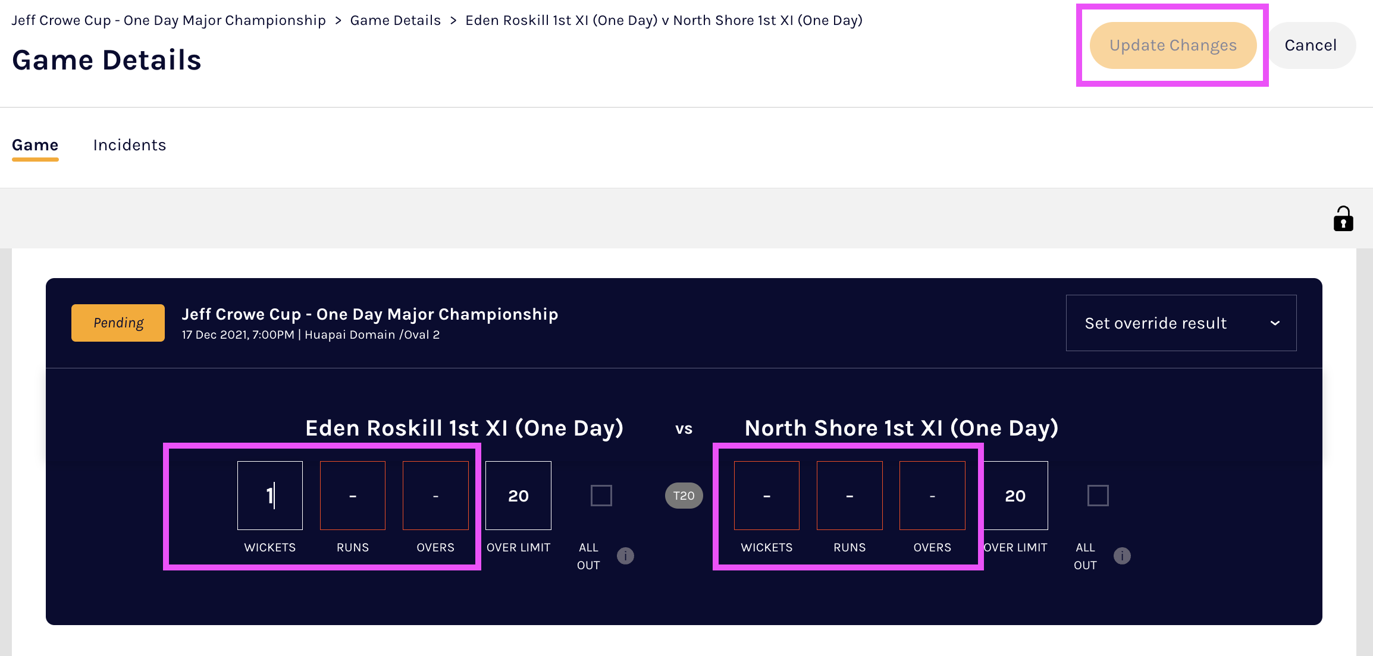Select the Game tab

tap(35, 145)
